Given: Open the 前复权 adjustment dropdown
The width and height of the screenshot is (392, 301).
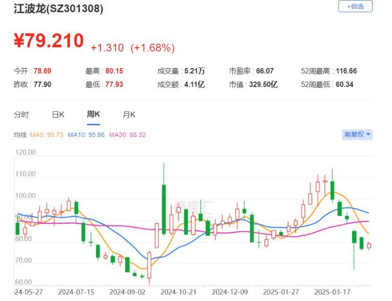Looking at the screenshot, I should coord(357,134).
